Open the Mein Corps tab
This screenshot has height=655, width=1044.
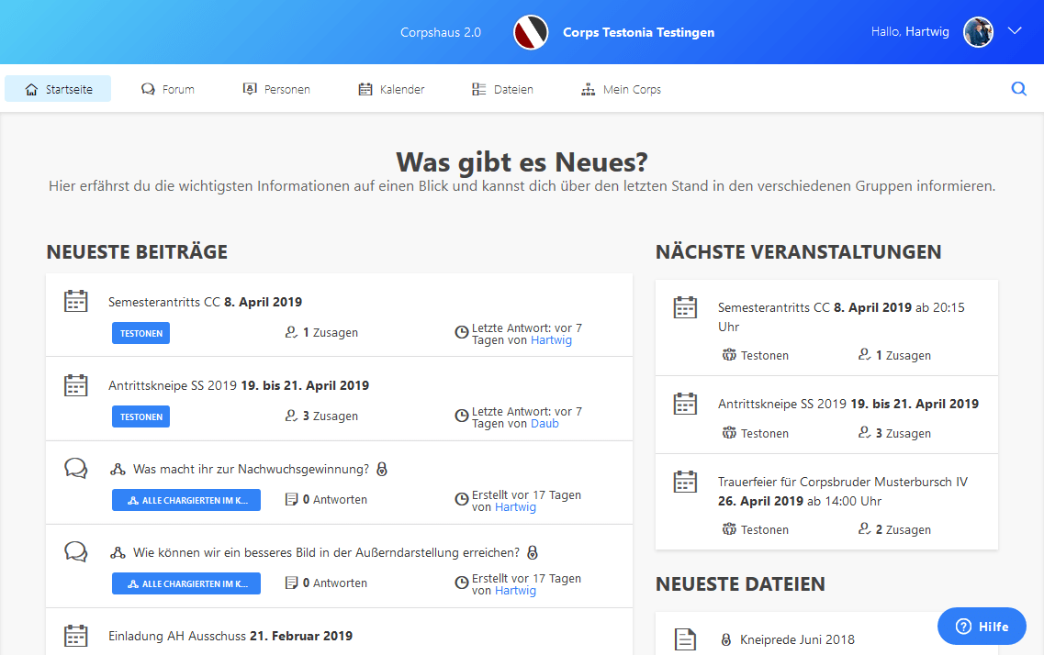621,89
